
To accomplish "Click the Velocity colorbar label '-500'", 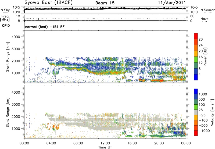I will [x=203, y=125].
